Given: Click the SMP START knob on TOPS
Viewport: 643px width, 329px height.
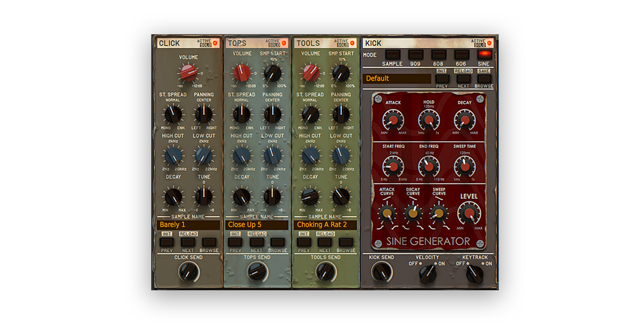Looking at the screenshot, I should pos(272,73).
